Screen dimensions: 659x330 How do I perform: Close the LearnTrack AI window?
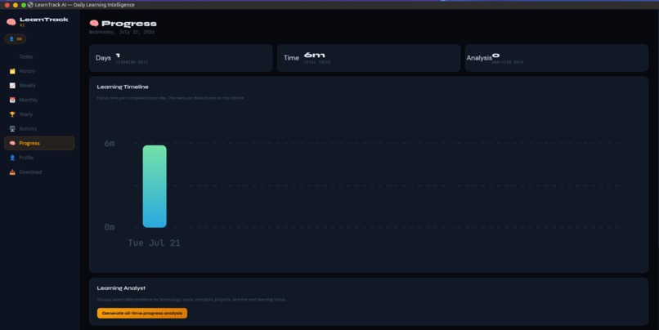point(7,5)
